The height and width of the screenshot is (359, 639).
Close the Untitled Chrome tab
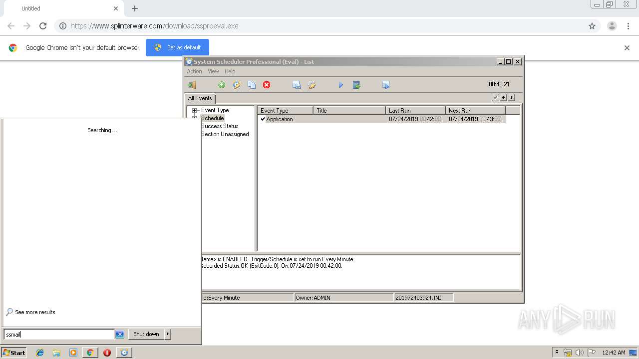[x=116, y=8]
